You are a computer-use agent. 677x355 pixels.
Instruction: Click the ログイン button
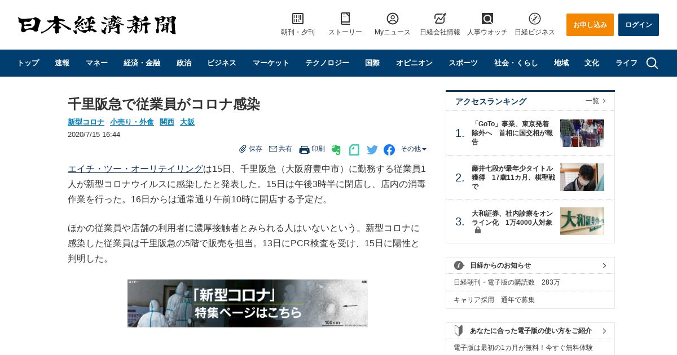(639, 25)
